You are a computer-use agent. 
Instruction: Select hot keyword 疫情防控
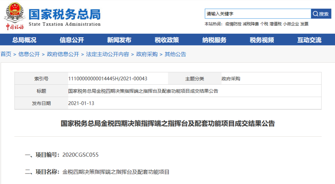[233, 24]
